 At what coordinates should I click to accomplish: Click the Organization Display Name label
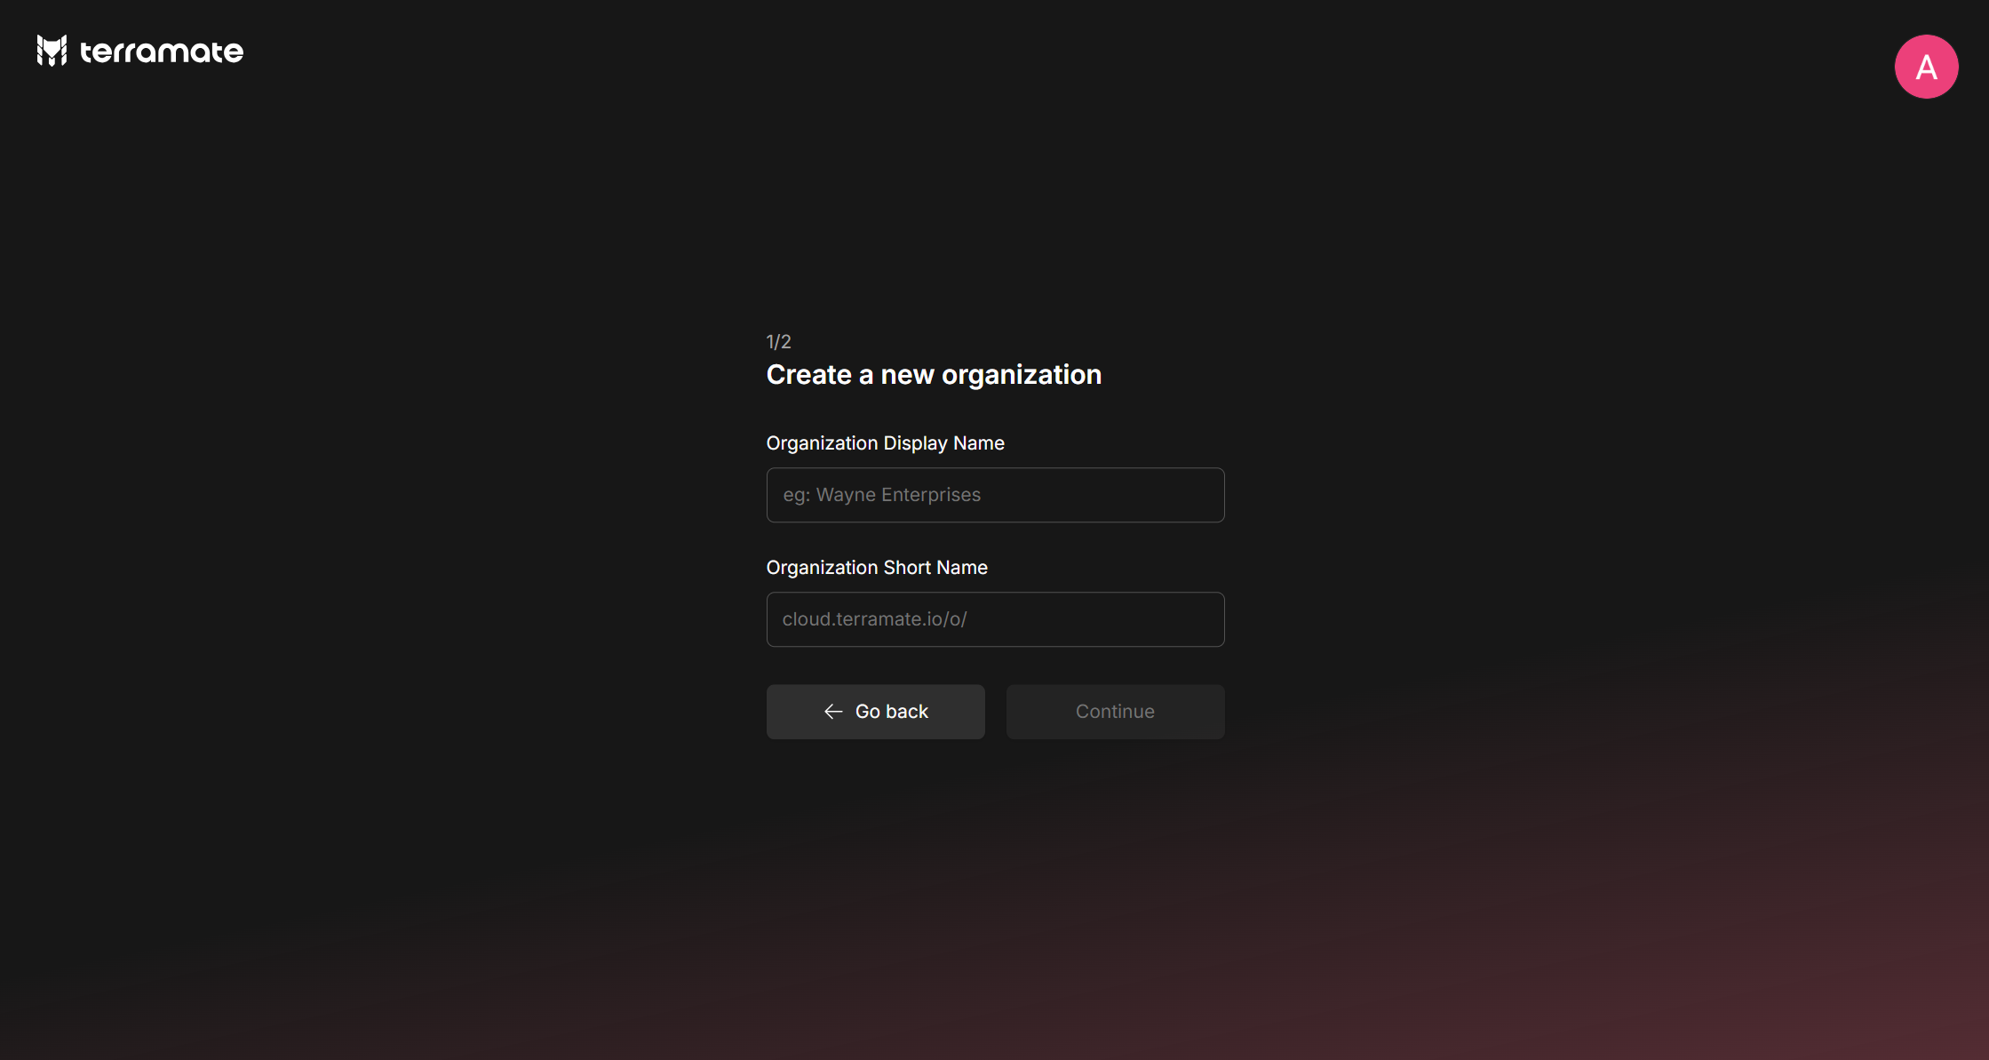pyautogui.click(x=885, y=443)
